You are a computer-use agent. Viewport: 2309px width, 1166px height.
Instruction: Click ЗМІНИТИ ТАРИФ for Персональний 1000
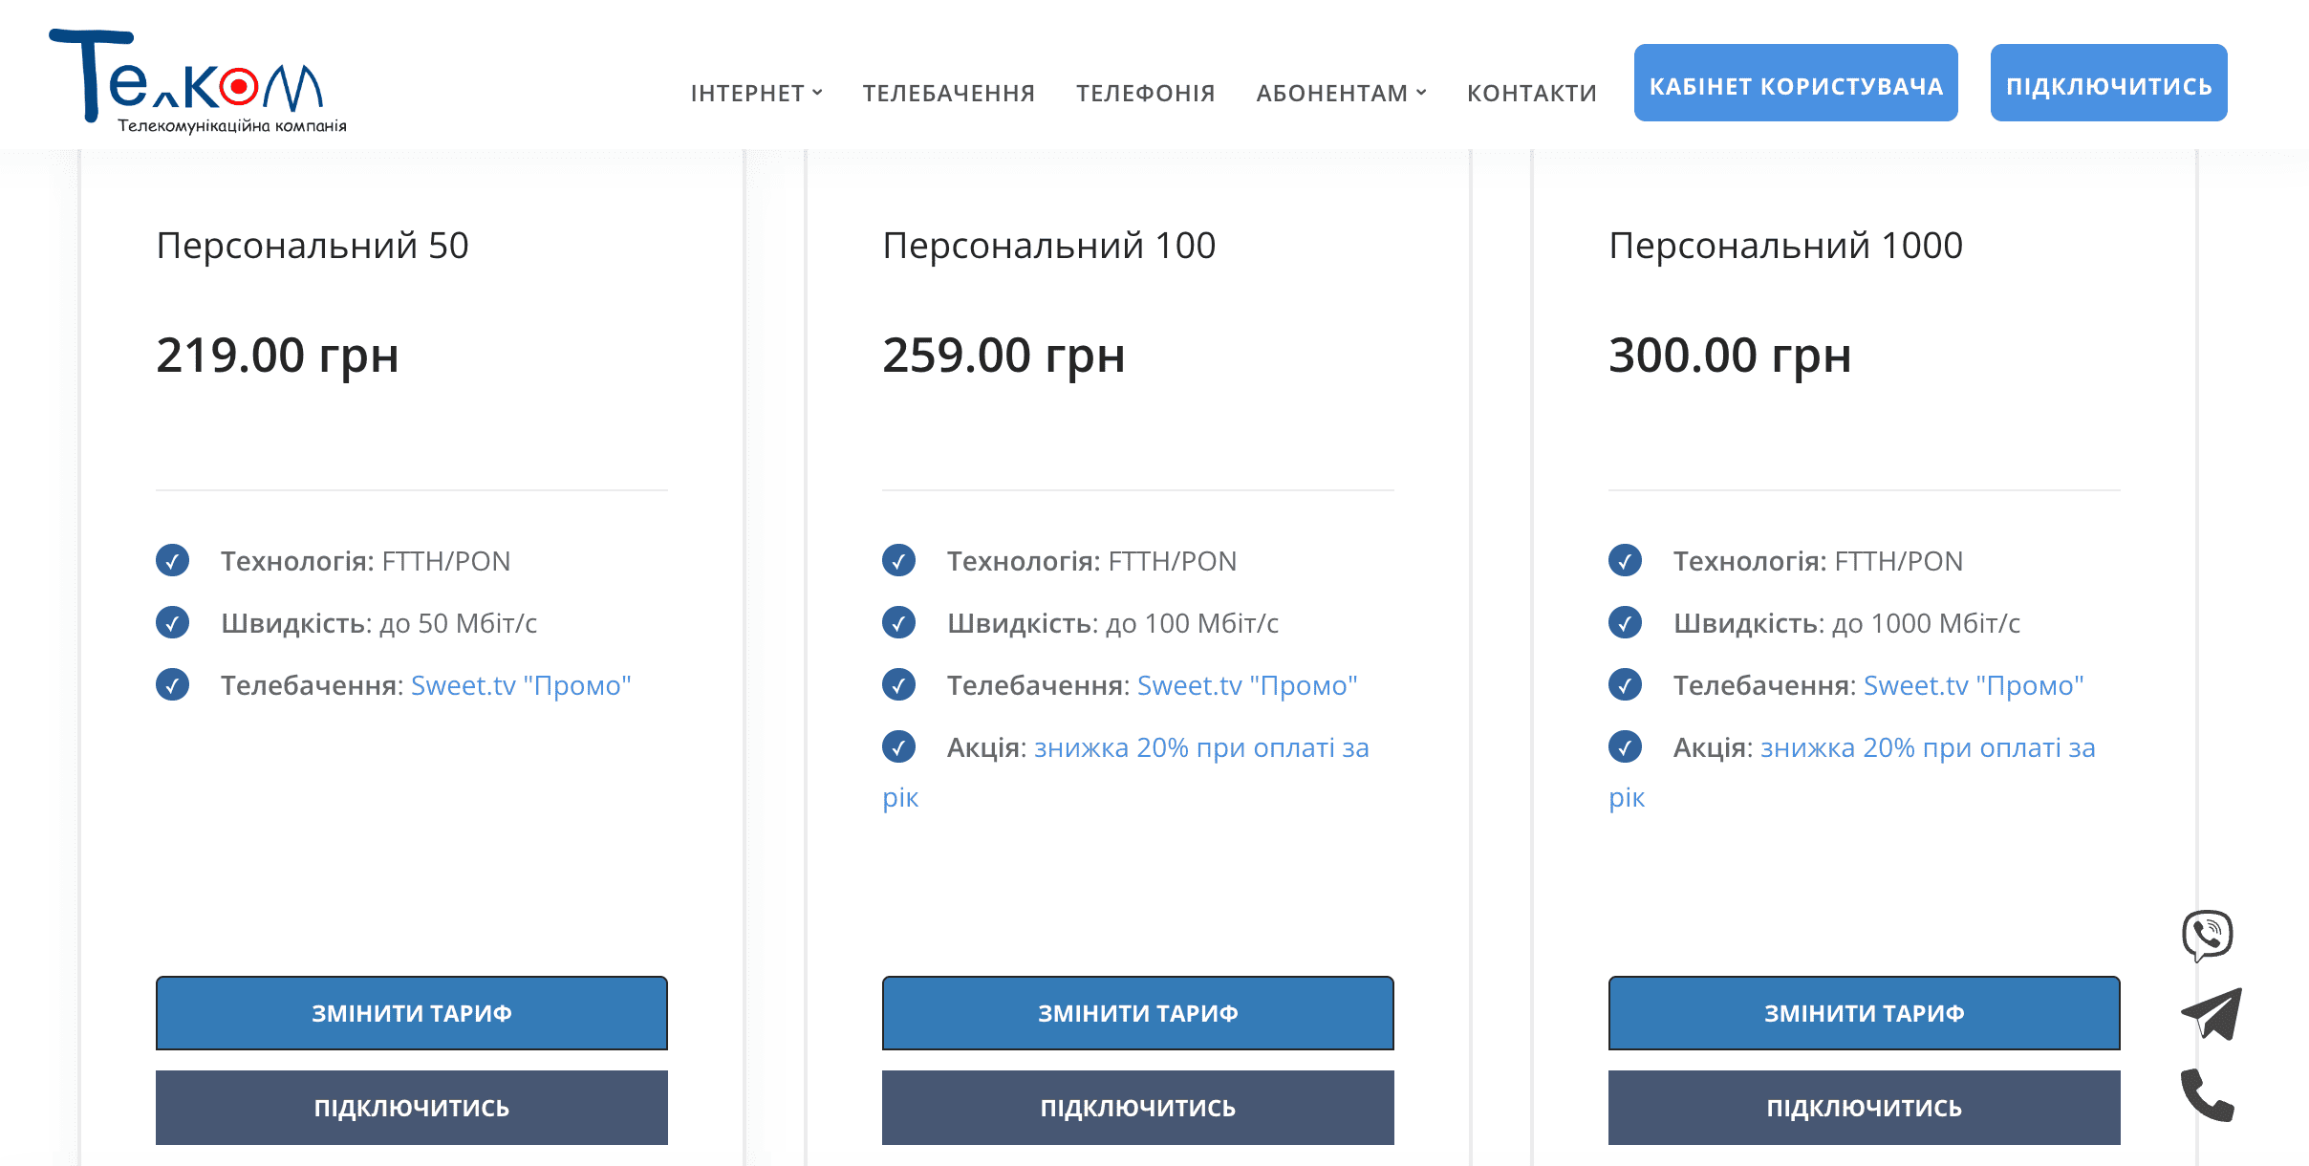[x=1864, y=1013]
